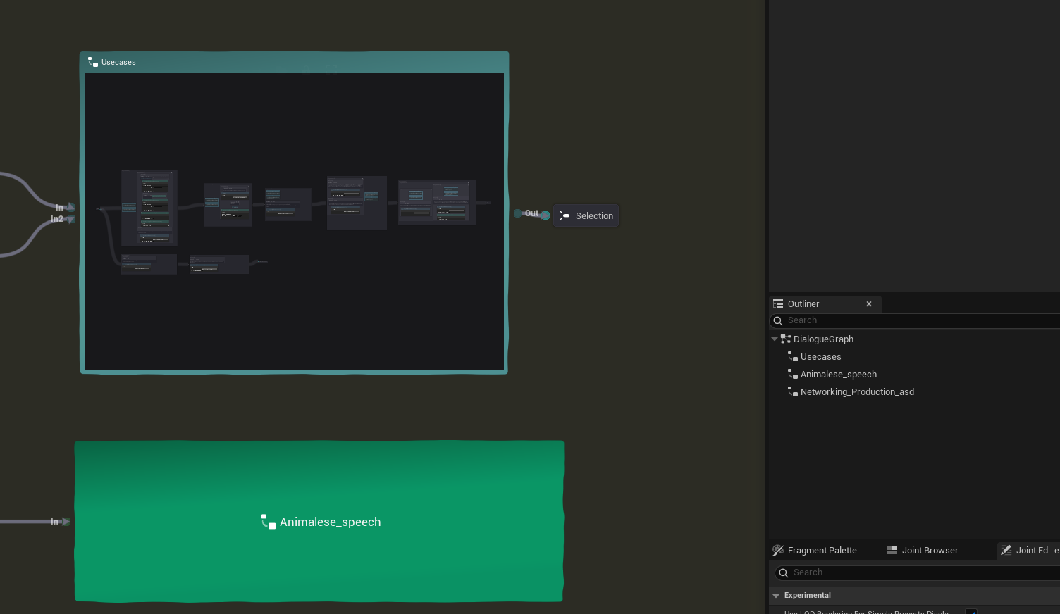The height and width of the screenshot is (614, 1060).
Task: Close the Outliner tab
Action: (869, 304)
